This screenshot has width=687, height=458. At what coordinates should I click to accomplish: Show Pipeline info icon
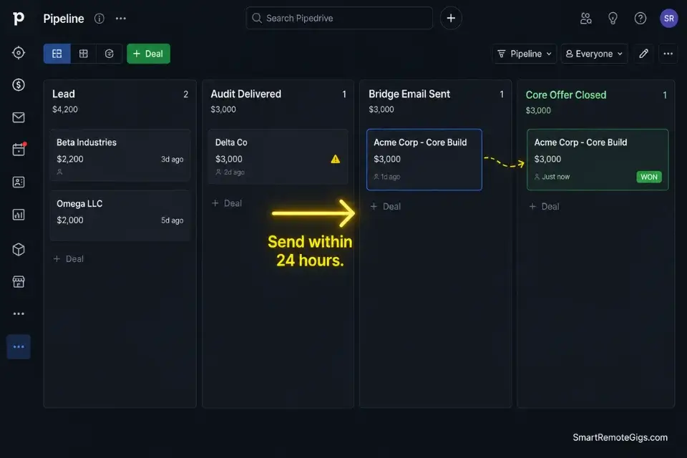click(x=99, y=19)
